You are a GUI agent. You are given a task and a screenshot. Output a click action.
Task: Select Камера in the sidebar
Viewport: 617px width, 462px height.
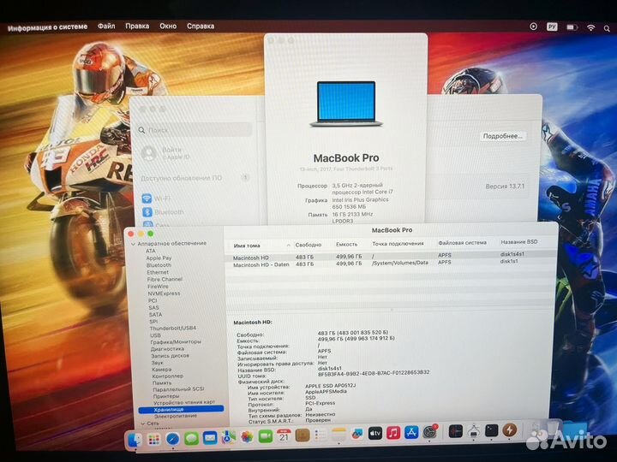tap(161, 370)
